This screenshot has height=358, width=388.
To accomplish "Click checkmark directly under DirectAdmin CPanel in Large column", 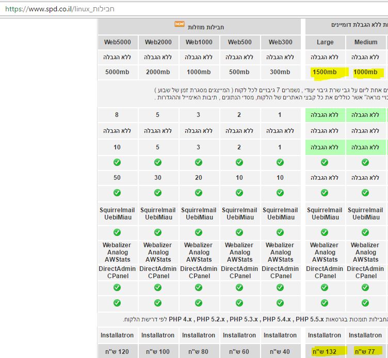I will click(324, 289).
